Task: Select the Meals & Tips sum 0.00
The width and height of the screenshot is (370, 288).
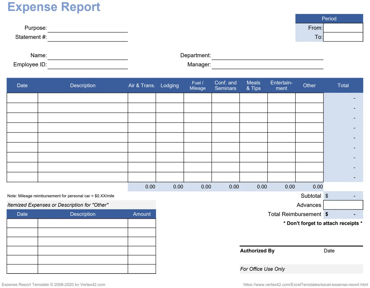Action: click(253, 187)
